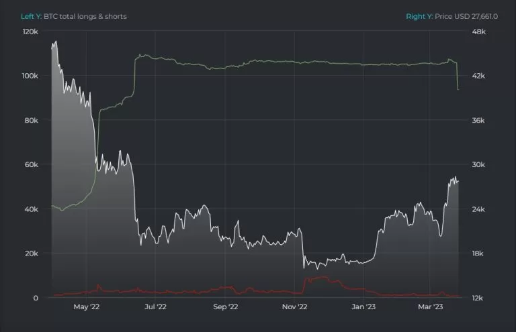The image size is (516, 332).
Task: Select the 60k left axis tick
Action: 32,165
